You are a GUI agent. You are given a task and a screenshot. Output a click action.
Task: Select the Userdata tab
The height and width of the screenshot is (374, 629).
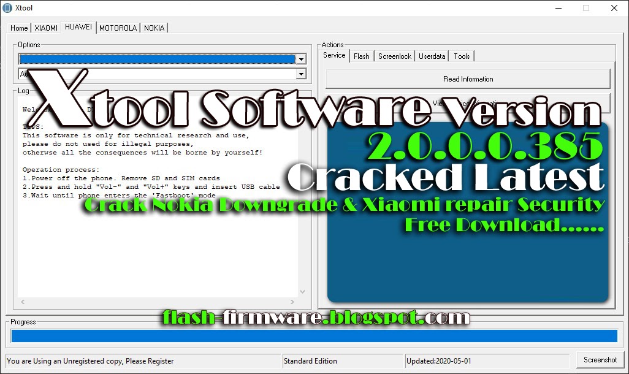pos(432,56)
